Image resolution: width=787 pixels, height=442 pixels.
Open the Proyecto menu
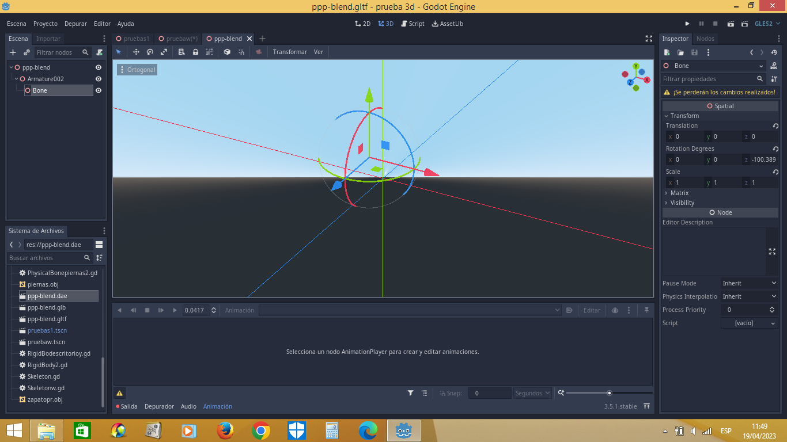click(x=46, y=24)
